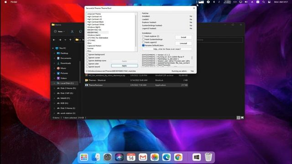Open Gmail icon in the dock
The width and height of the screenshot is (292, 164).
[143, 157]
